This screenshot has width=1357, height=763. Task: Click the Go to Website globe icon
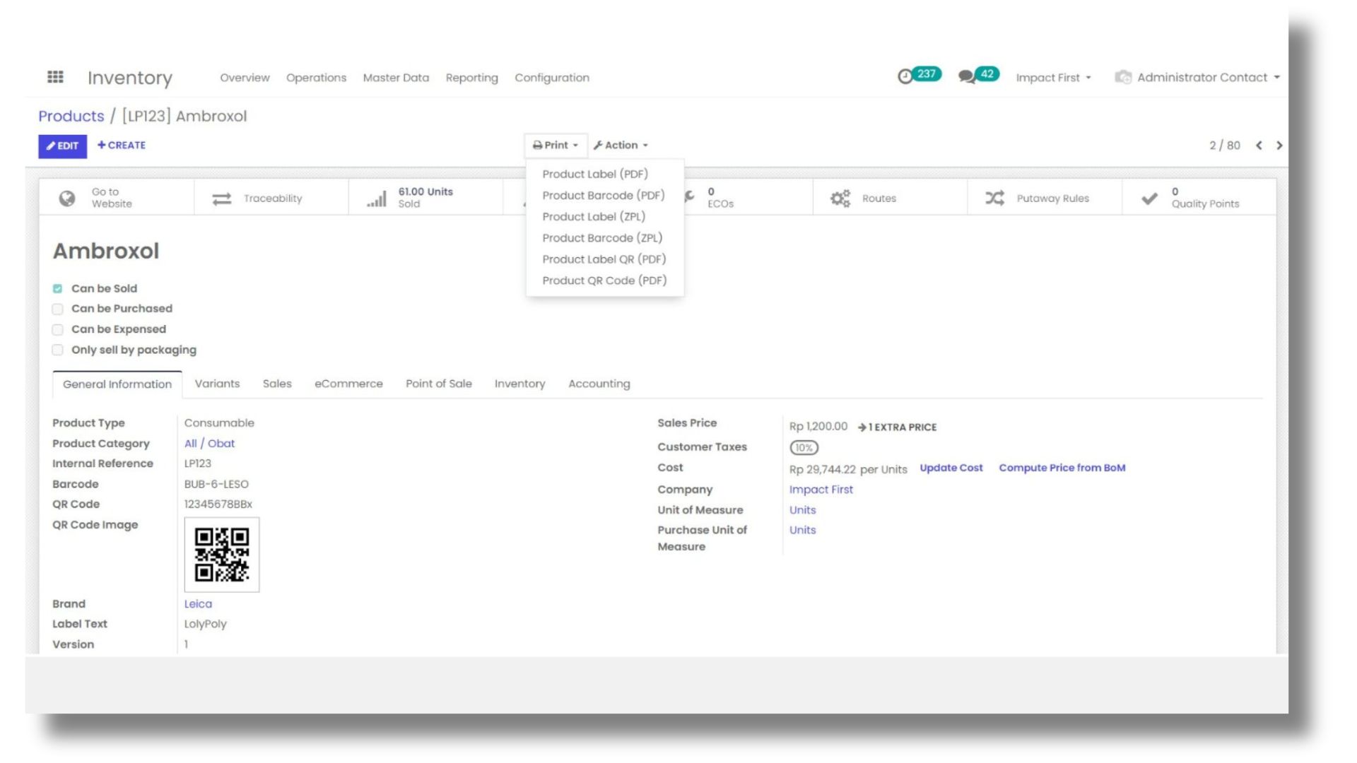(67, 198)
